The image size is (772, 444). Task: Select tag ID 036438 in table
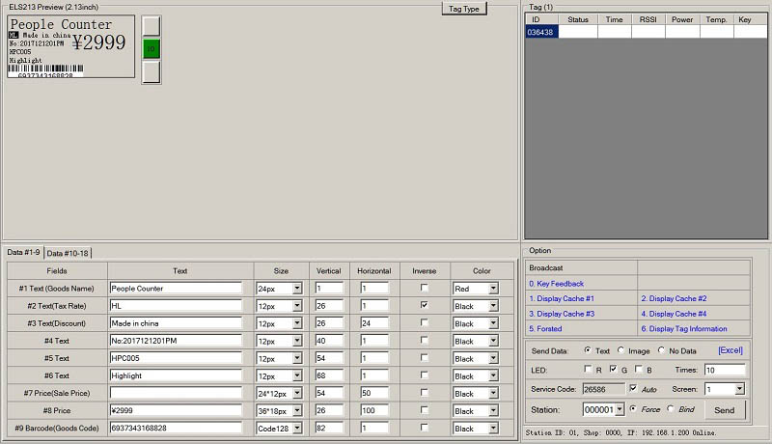[540, 32]
